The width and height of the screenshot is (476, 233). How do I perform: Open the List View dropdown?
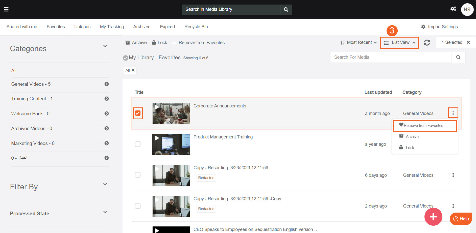click(399, 43)
